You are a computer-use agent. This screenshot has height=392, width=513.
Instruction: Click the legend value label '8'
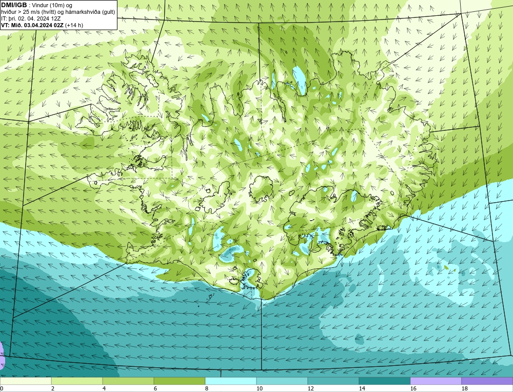207,389
